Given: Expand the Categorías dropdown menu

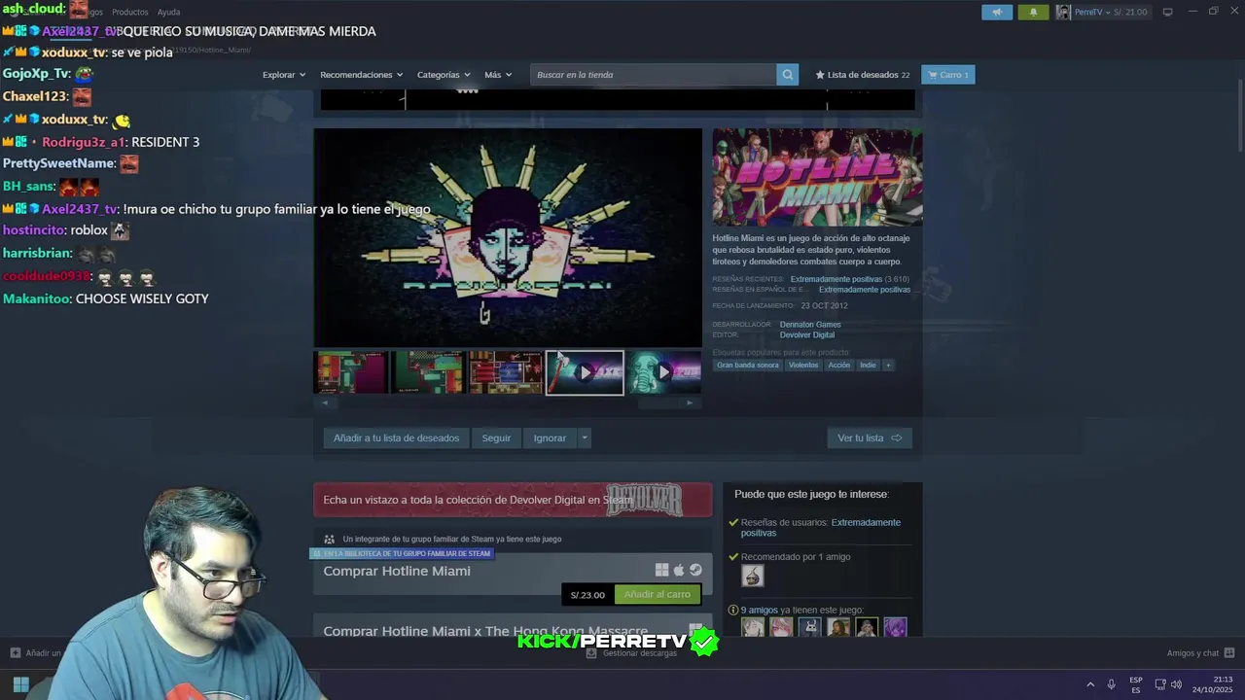Looking at the screenshot, I should [444, 75].
